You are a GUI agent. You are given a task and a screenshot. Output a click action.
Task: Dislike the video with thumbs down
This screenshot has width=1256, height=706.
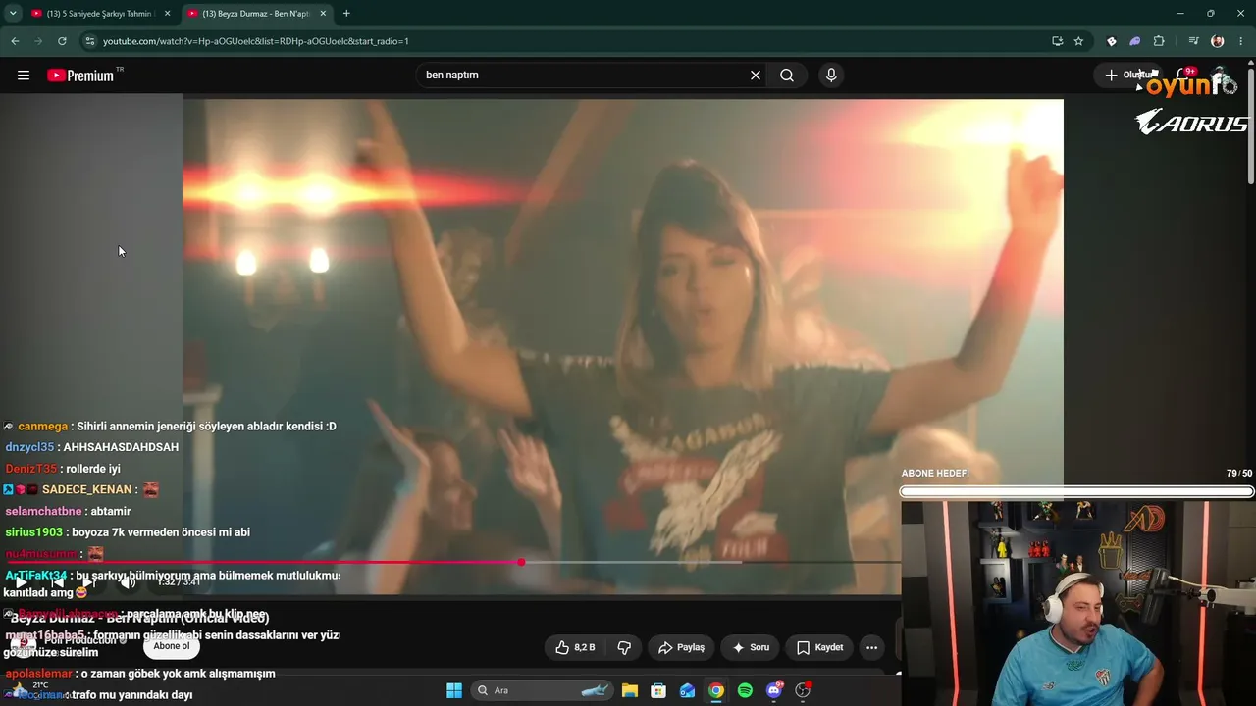click(x=624, y=648)
